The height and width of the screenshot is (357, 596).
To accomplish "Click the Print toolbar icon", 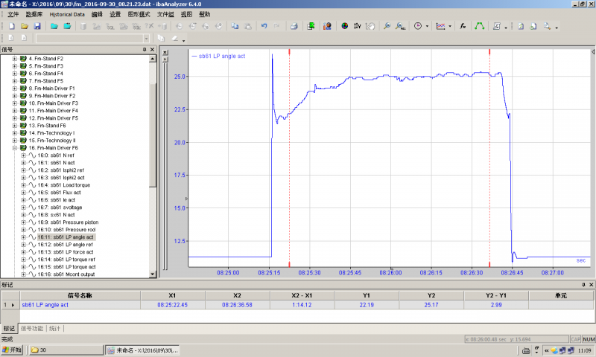I will [x=294, y=26].
